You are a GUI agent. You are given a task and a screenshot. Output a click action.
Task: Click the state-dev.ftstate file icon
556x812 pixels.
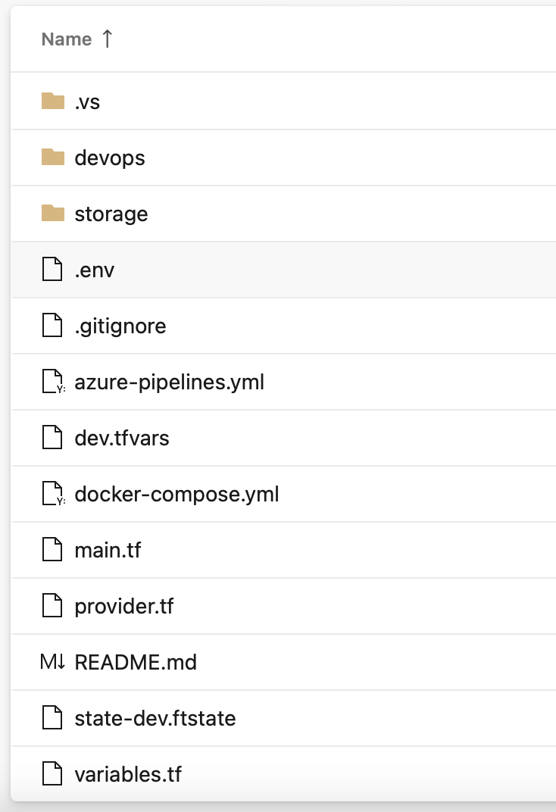click(x=52, y=718)
